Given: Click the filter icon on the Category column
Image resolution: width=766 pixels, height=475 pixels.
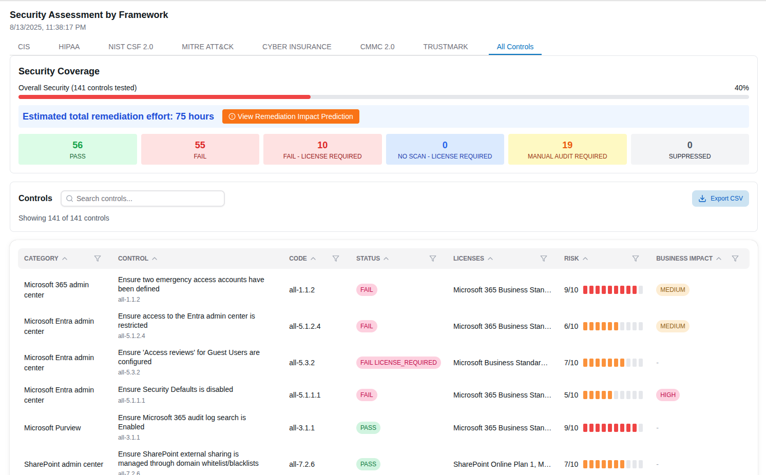Looking at the screenshot, I should click(98, 259).
